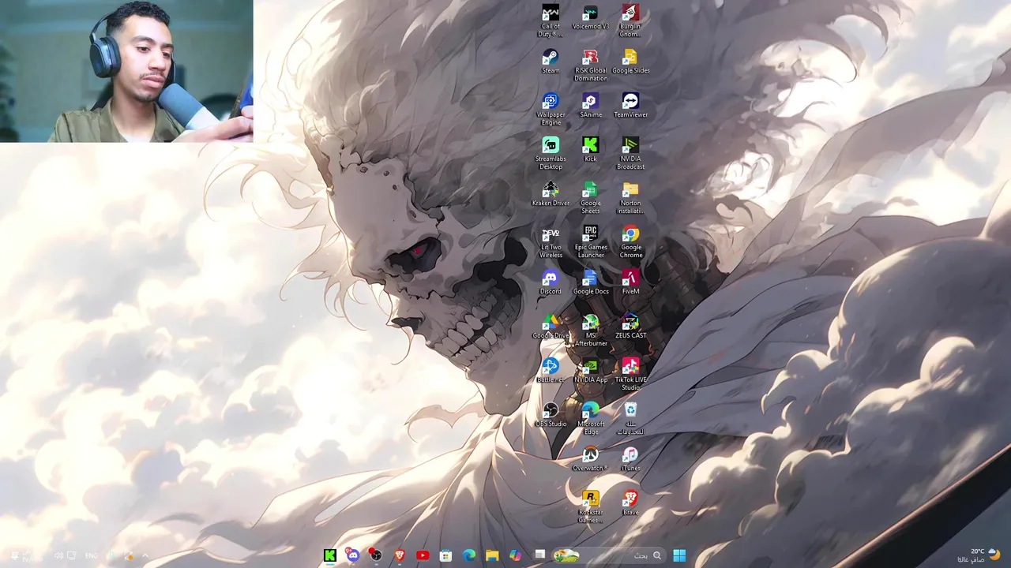Select the NVIDIA App desktop icon

tap(591, 371)
